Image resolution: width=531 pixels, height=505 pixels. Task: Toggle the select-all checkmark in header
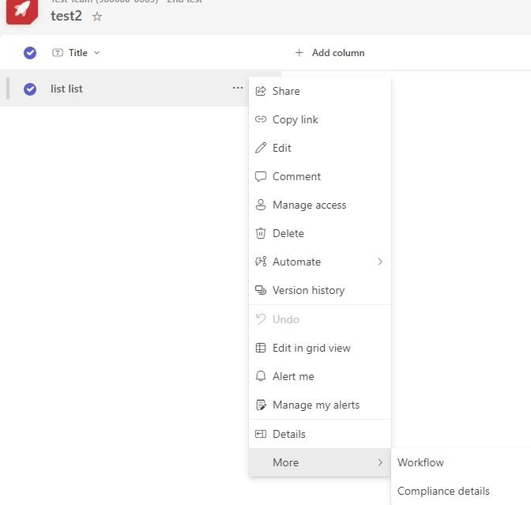point(30,53)
